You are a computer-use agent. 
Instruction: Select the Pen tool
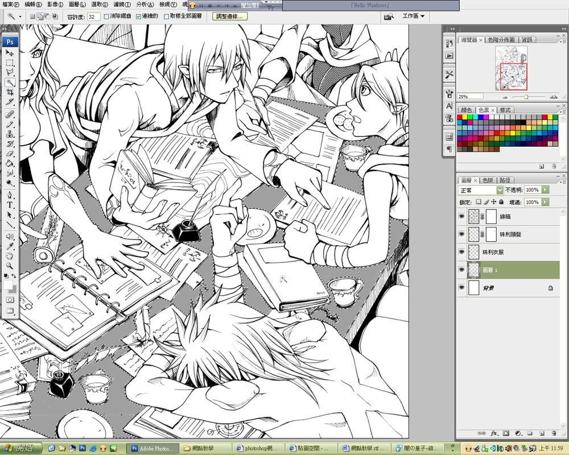tap(10, 195)
